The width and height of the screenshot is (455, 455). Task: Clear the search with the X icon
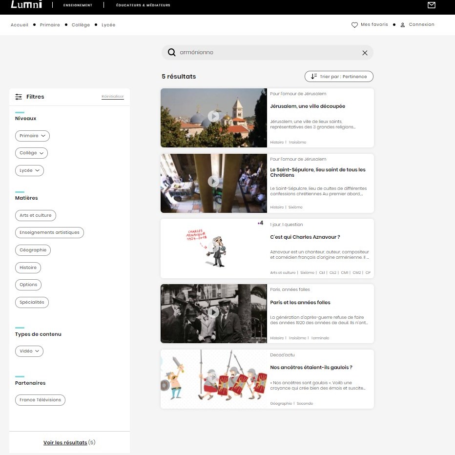(x=365, y=53)
